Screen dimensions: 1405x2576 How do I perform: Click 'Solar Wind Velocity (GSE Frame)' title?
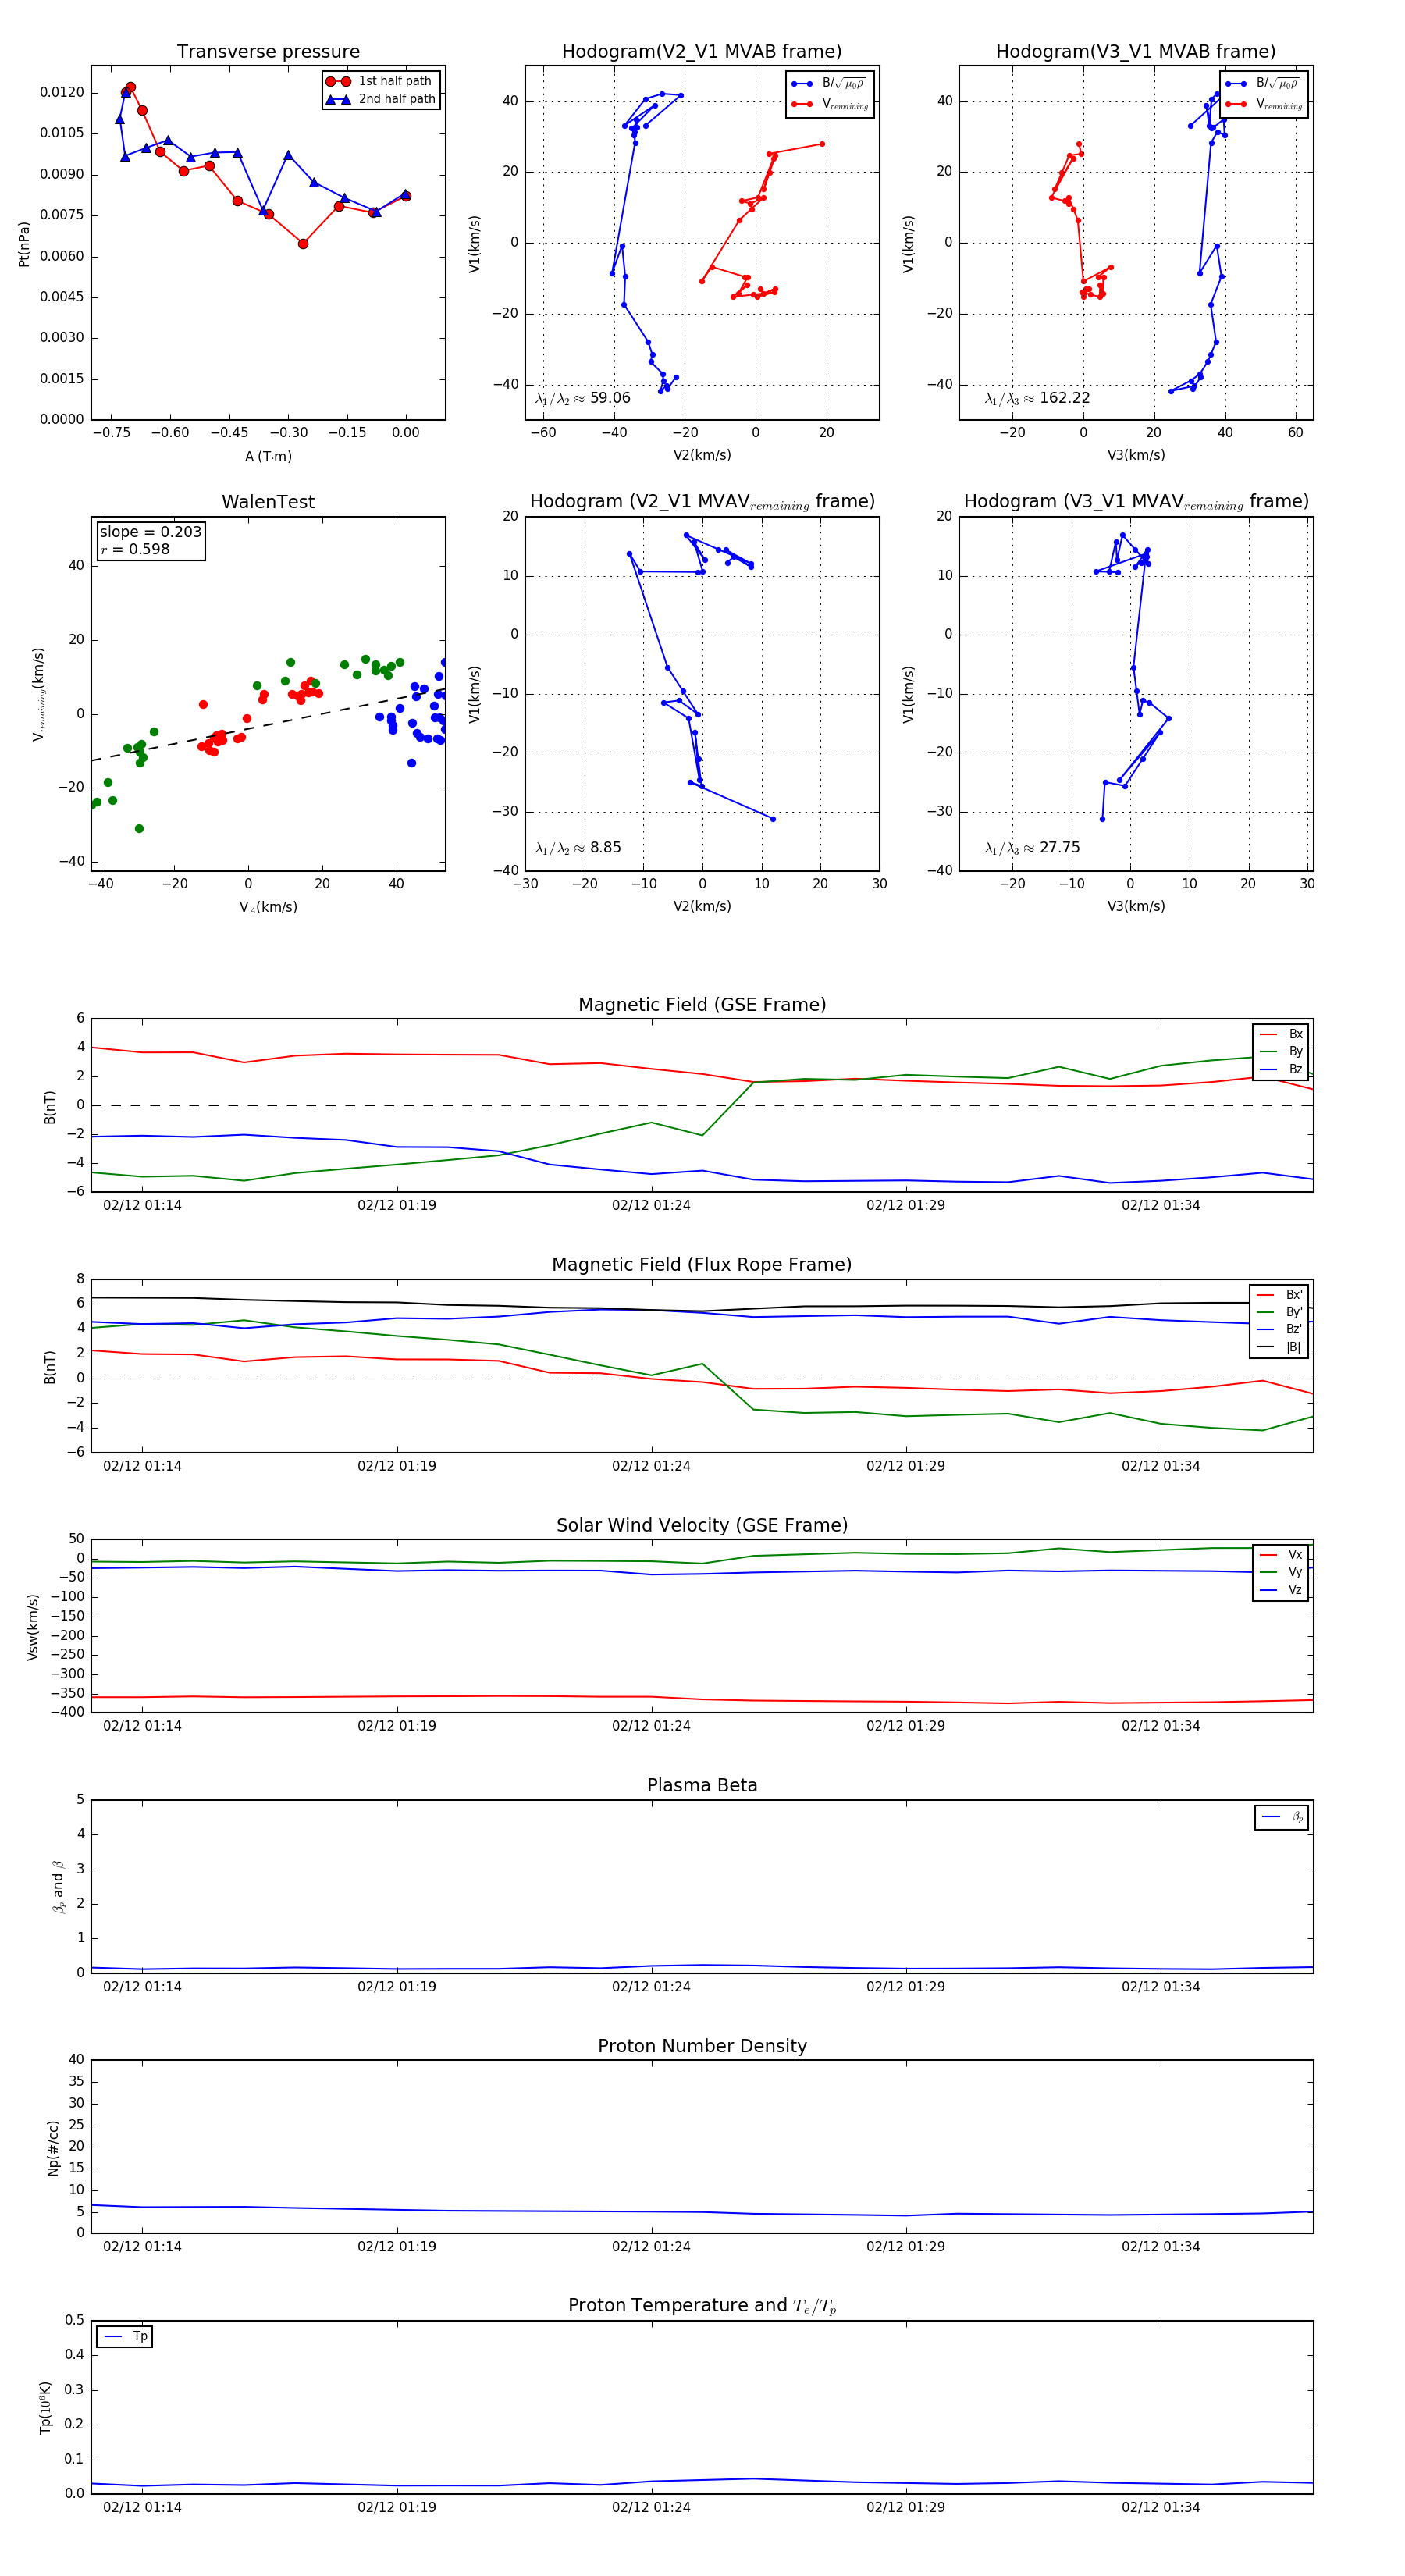pyautogui.click(x=702, y=1525)
